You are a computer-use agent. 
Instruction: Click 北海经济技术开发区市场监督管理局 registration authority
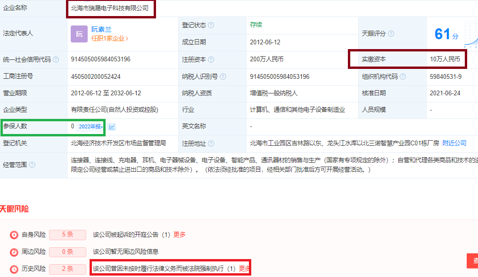point(118,143)
